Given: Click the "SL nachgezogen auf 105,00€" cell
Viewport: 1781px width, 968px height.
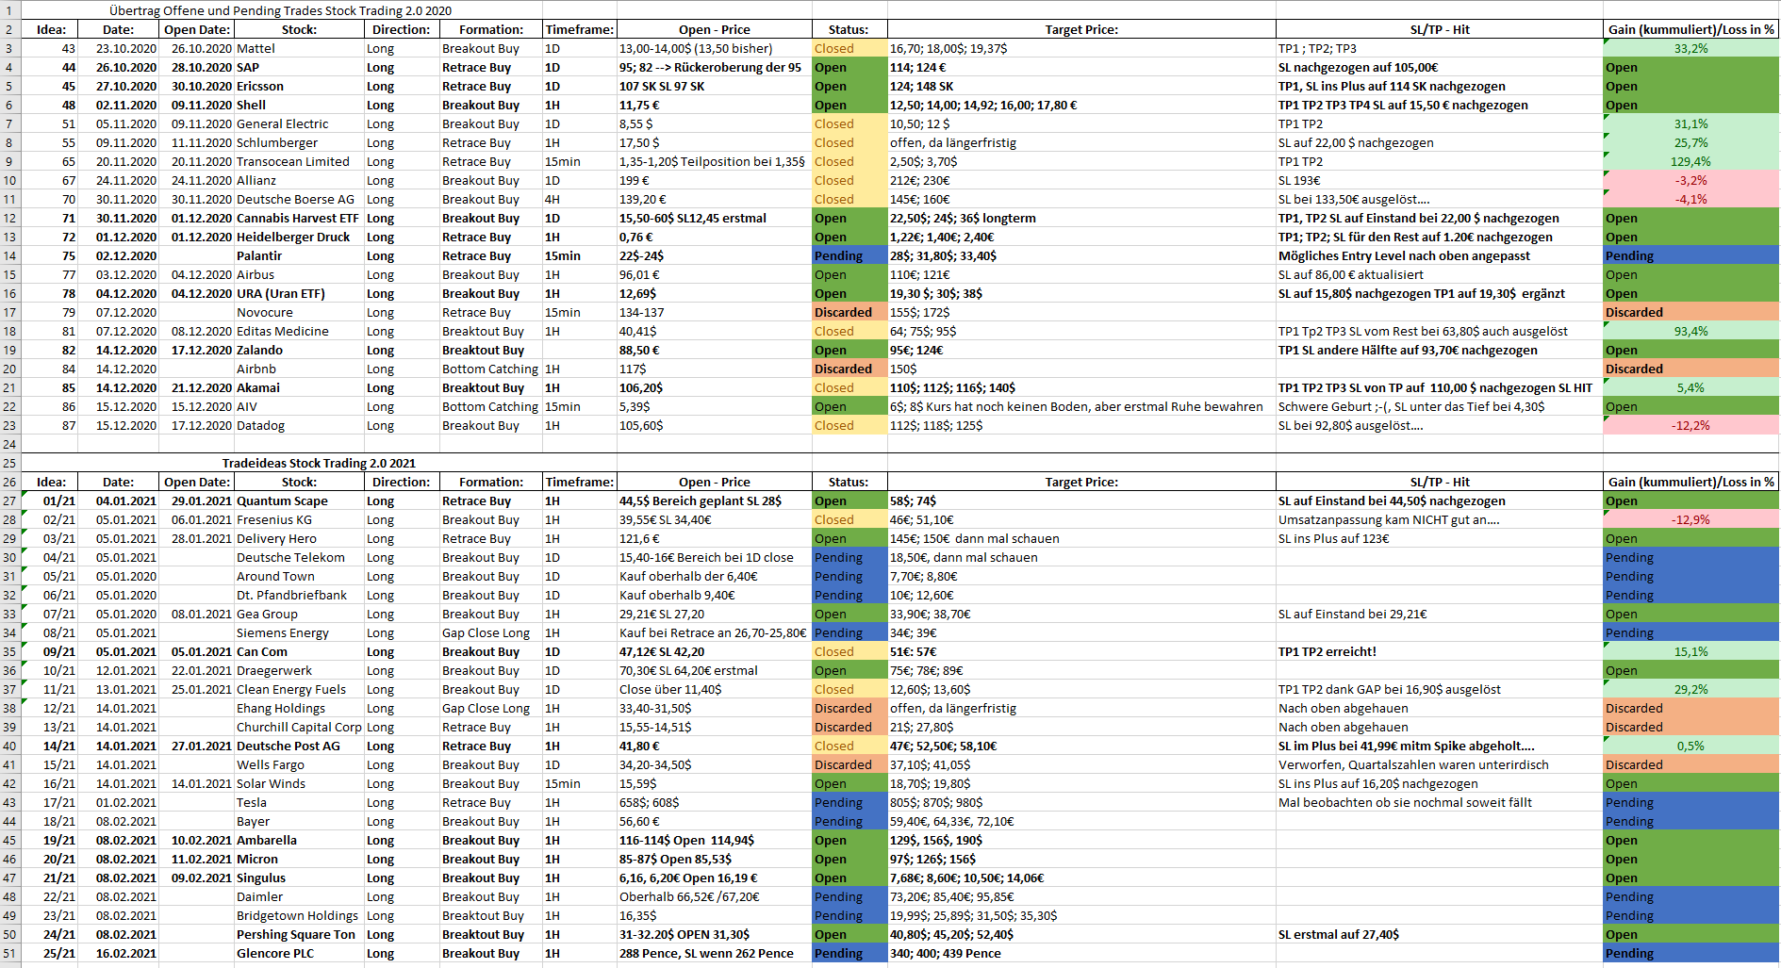Looking at the screenshot, I should click(1439, 67).
